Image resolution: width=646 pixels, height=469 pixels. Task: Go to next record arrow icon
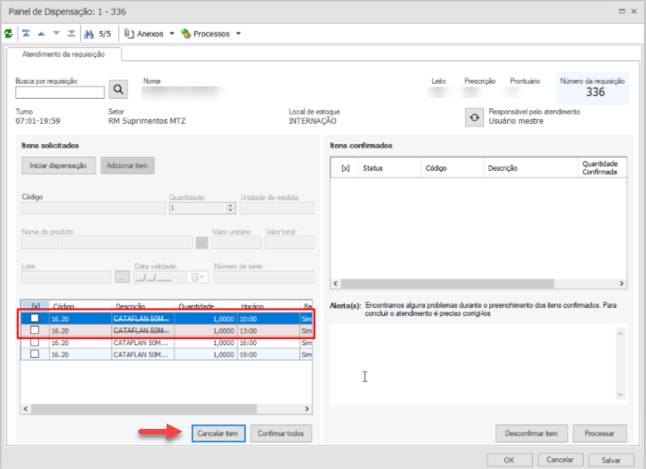click(56, 33)
